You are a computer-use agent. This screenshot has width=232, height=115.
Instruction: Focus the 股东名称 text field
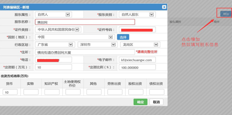(85, 22)
